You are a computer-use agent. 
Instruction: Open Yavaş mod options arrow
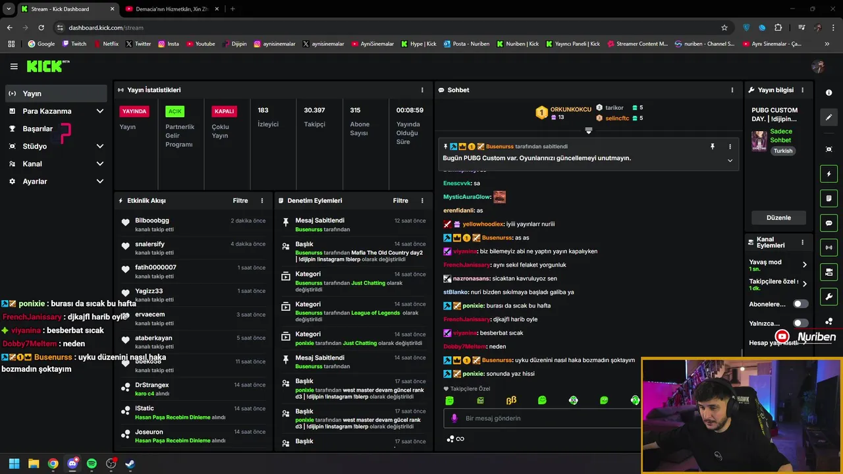coord(804,265)
